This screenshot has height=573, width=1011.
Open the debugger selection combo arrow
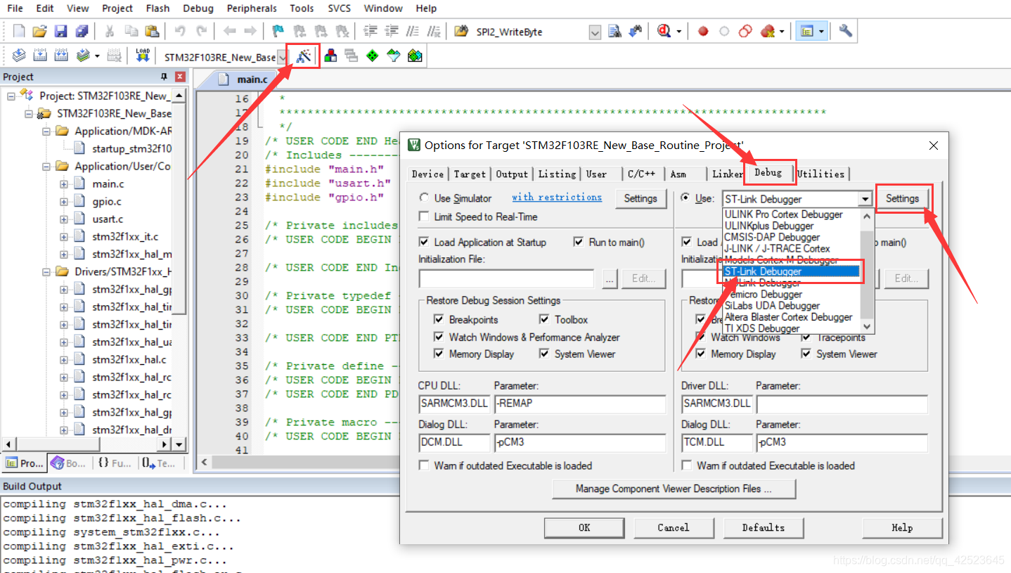pos(865,200)
